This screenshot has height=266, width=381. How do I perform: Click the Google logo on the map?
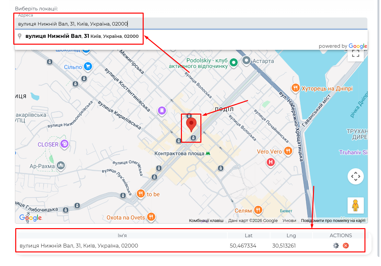tap(30, 217)
